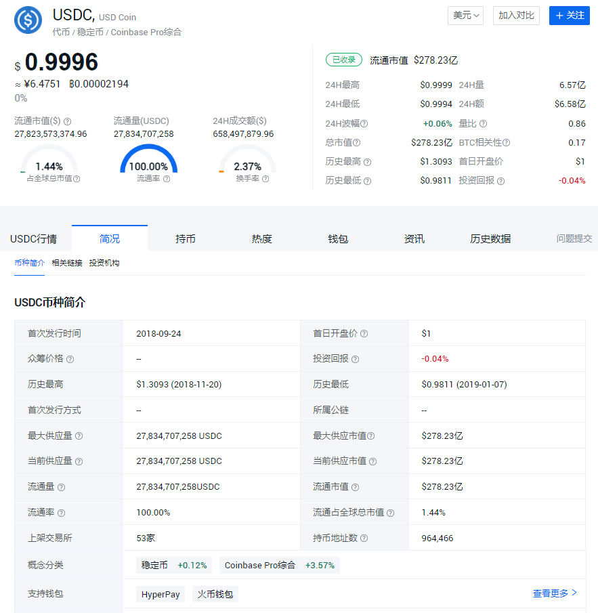Open the 问题提交 link

tap(574, 238)
